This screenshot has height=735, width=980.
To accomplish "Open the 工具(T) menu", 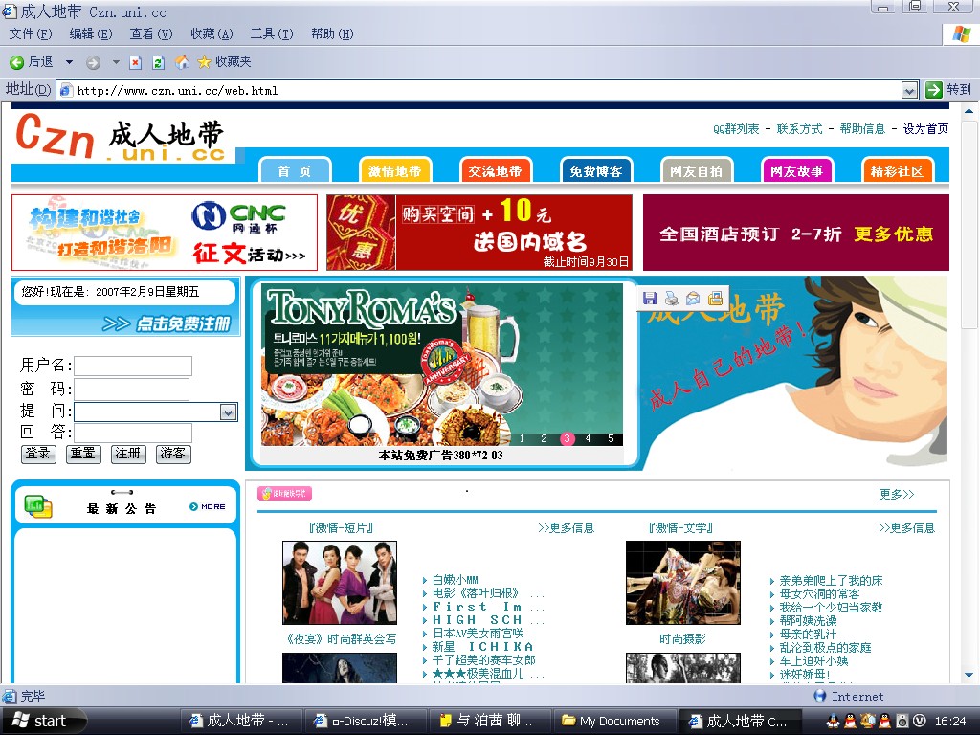I will 271,33.
